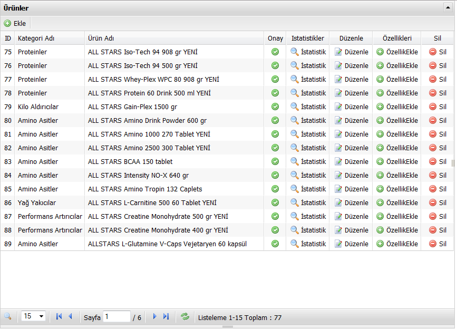Go to the next page
Viewport: 457px width, 329px height.
tap(155, 316)
